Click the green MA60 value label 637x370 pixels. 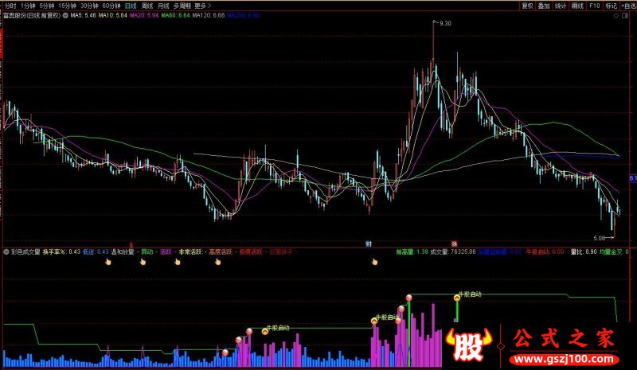pyautogui.click(x=175, y=15)
